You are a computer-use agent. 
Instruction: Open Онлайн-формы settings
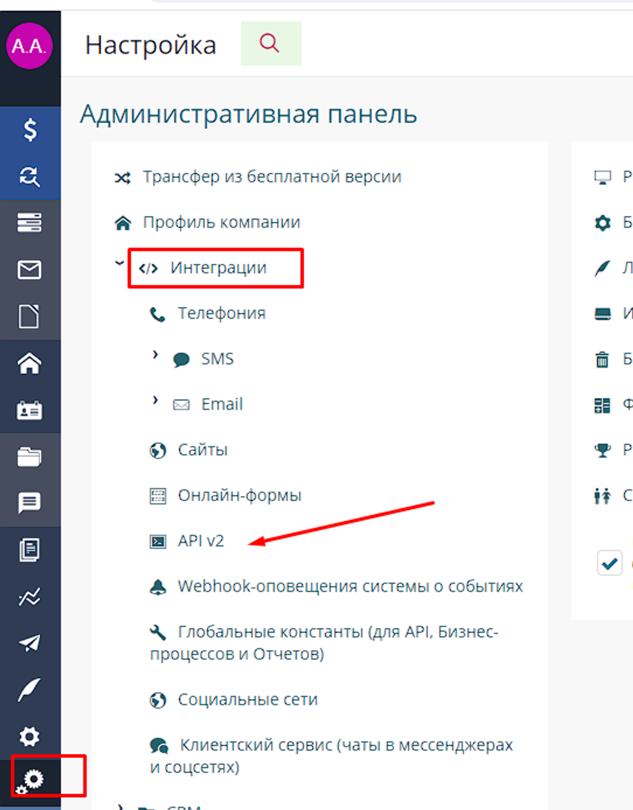point(239,495)
